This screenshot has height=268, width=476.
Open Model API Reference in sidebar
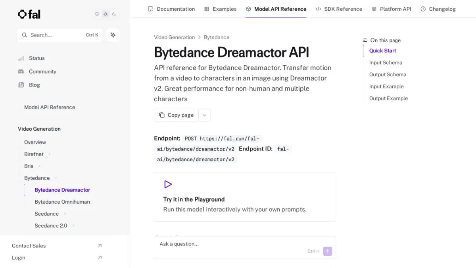50,107
